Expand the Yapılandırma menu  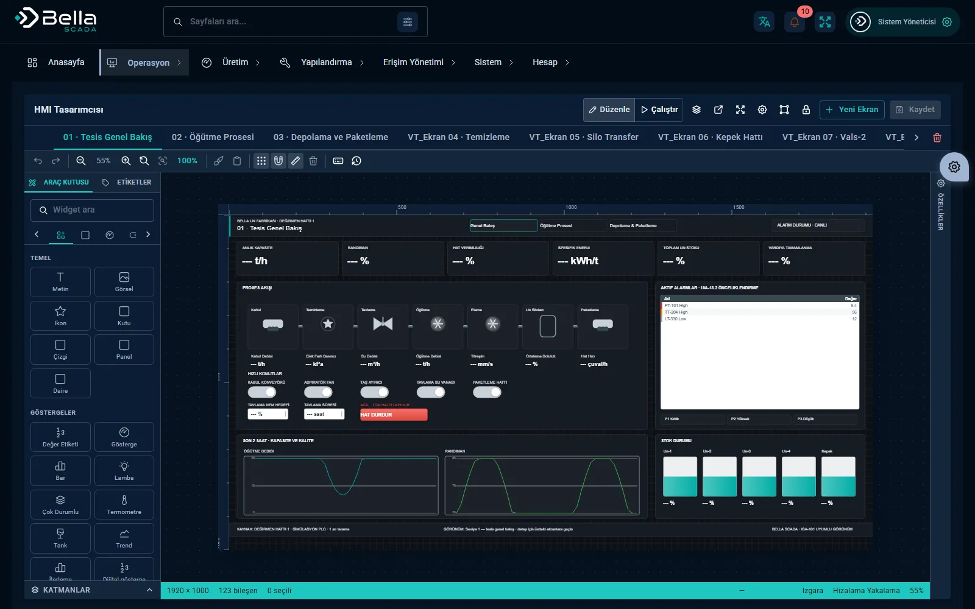[x=322, y=63]
